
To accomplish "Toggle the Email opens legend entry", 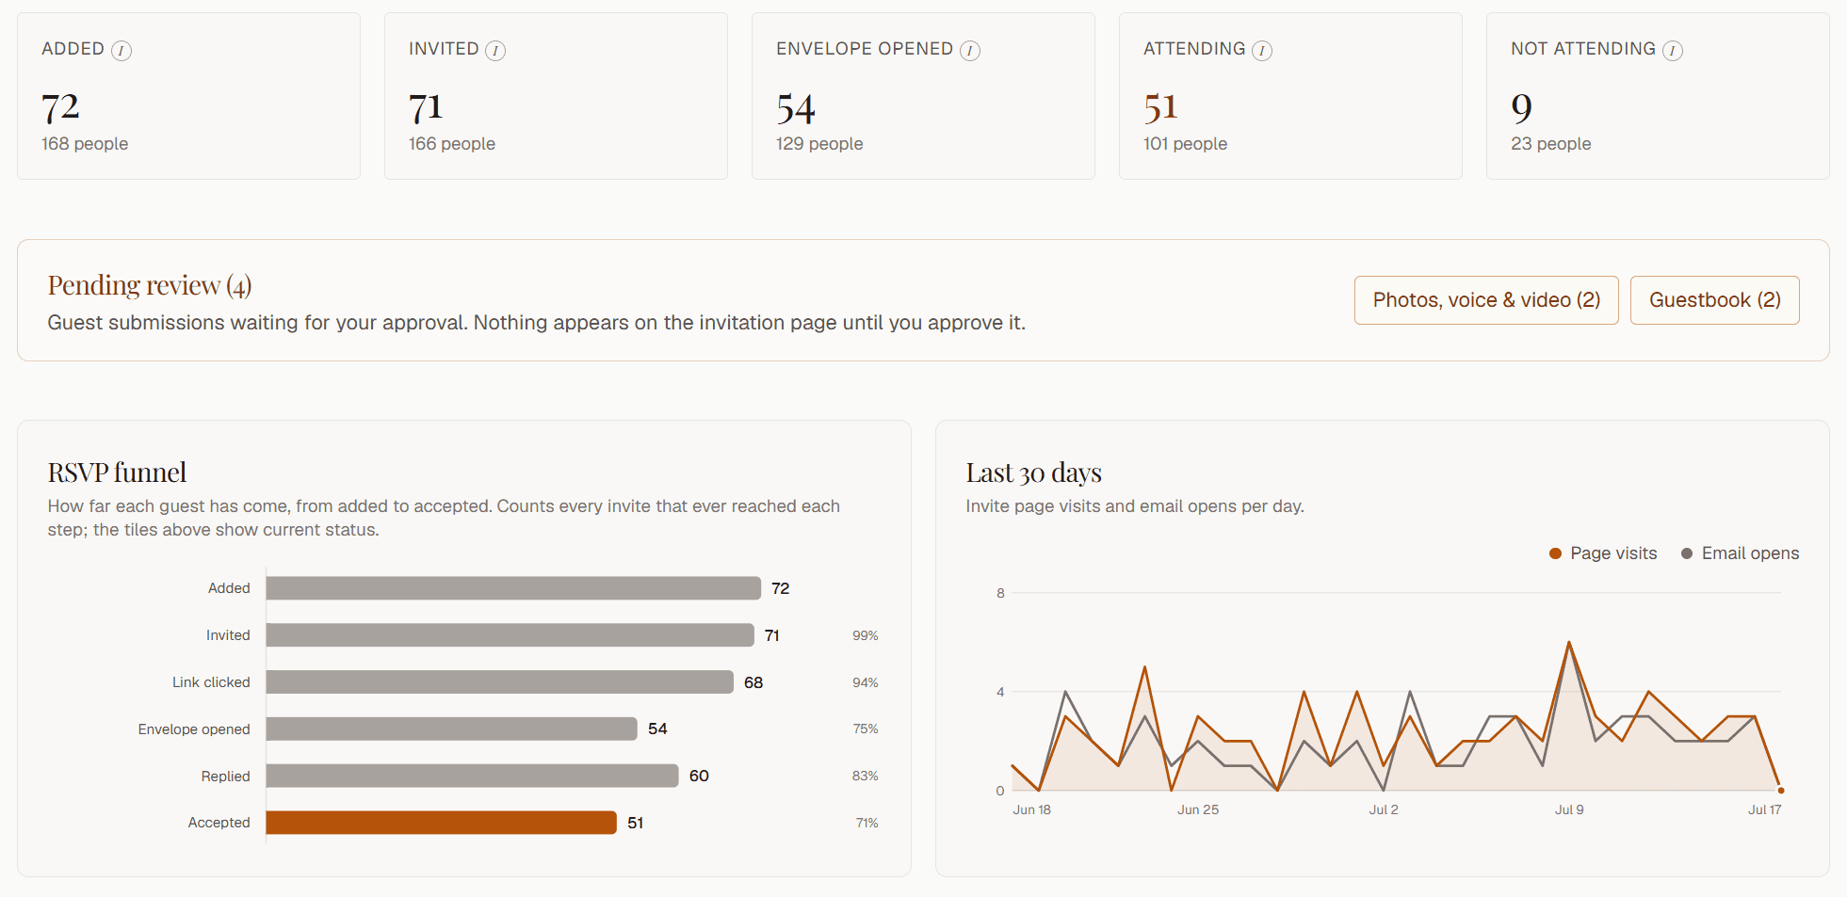I will [x=1740, y=553].
